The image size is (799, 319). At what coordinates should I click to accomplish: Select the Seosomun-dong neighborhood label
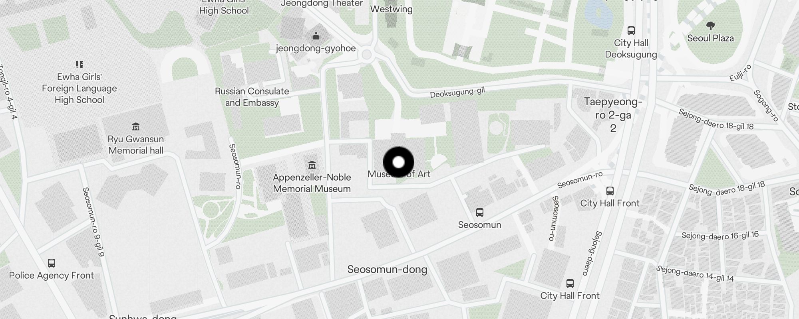click(387, 270)
